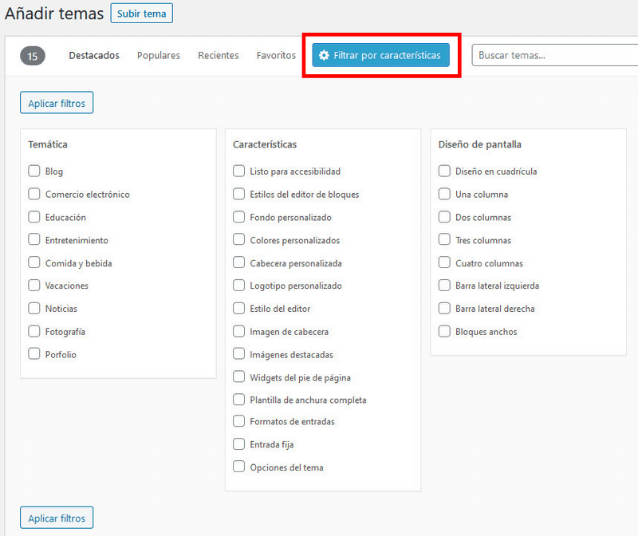Check Comercio electrónico in Temática
Screen dimensions: 638x536
click(x=34, y=194)
